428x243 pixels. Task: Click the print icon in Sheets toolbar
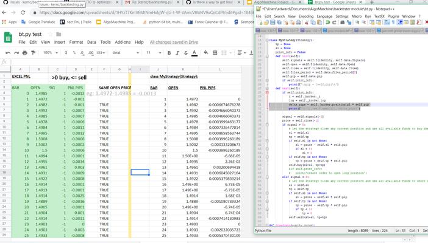[25, 53]
